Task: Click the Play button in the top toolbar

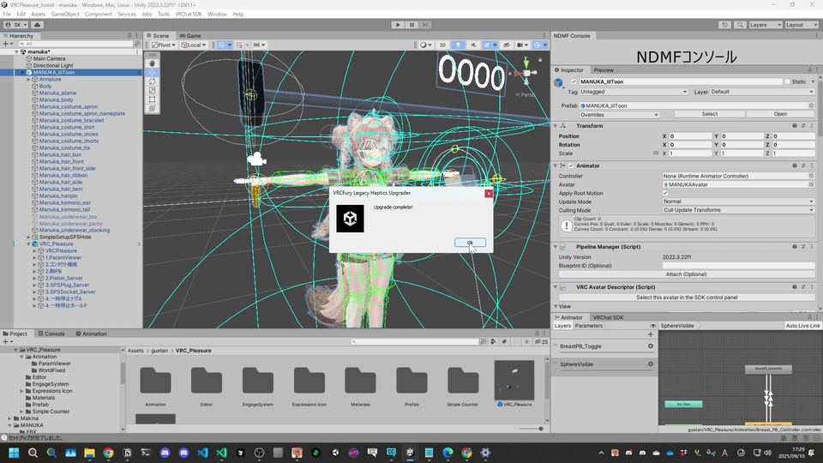Action: click(398, 25)
